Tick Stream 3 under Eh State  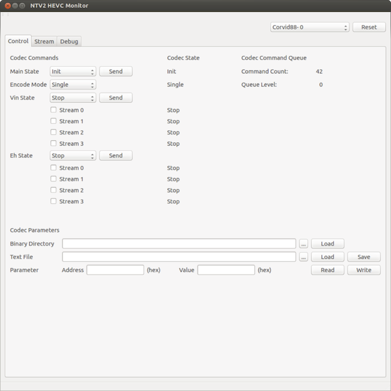point(54,201)
